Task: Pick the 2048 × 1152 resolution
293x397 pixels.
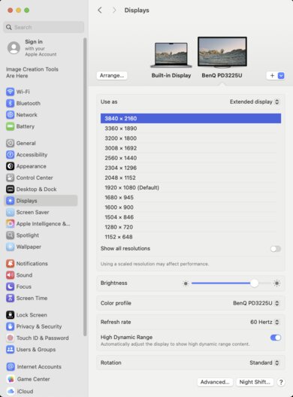Action: coord(191,177)
